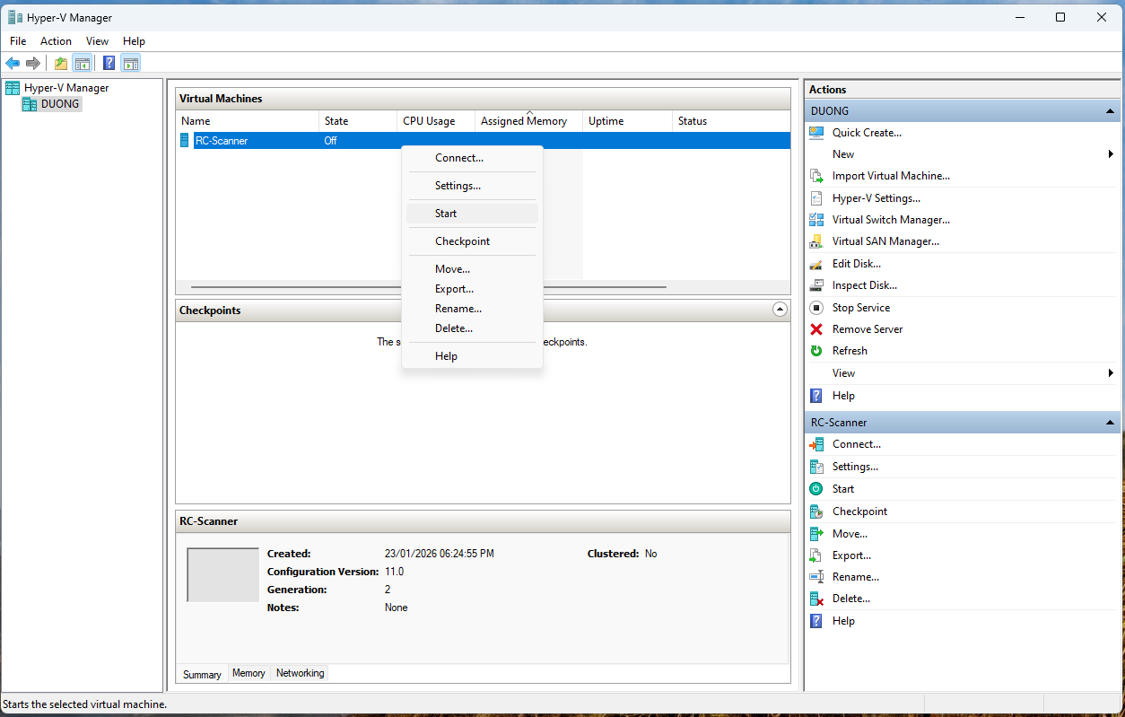Choose Delete... from the context menu
The height and width of the screenshot is (717, 1125).
tap(472, 328)
